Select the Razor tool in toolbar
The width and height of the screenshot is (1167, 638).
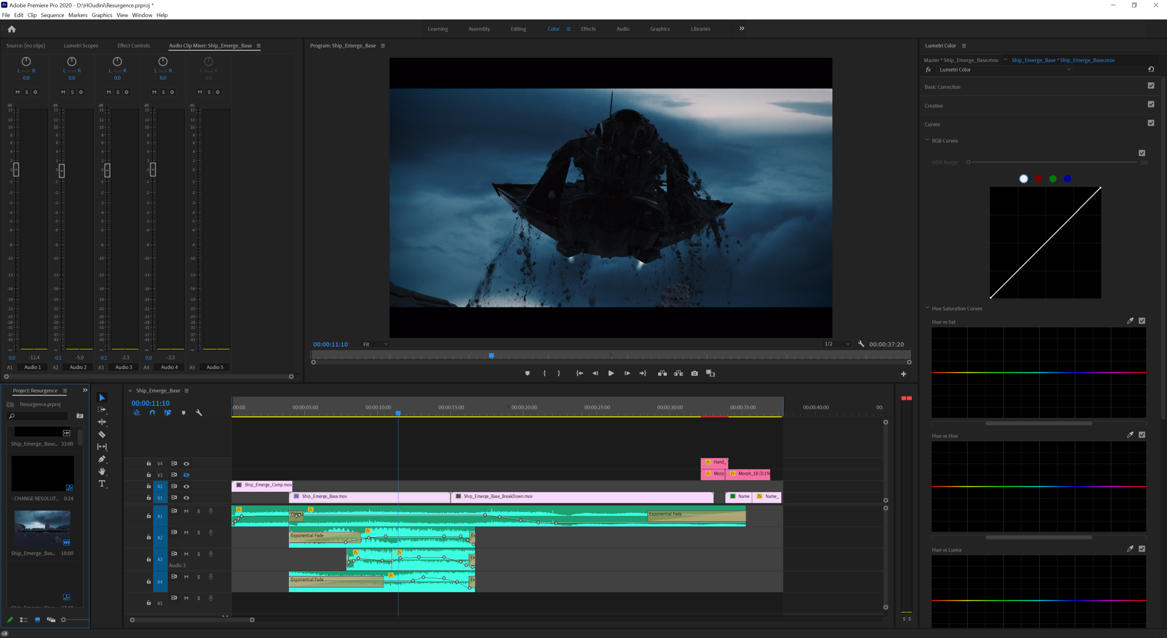coord(102,435)
